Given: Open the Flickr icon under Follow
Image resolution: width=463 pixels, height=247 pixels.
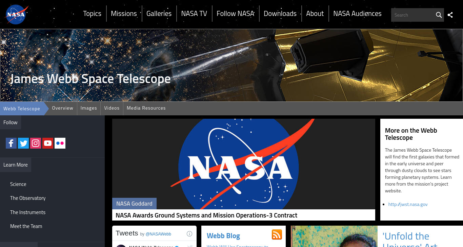Looking at the screenshot, I should tap(60, 143).
